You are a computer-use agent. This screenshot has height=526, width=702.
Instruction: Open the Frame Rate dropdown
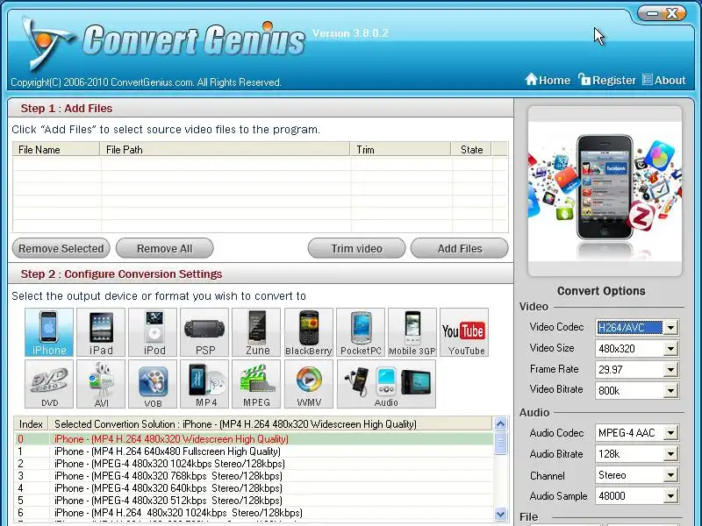coord(670,369)
